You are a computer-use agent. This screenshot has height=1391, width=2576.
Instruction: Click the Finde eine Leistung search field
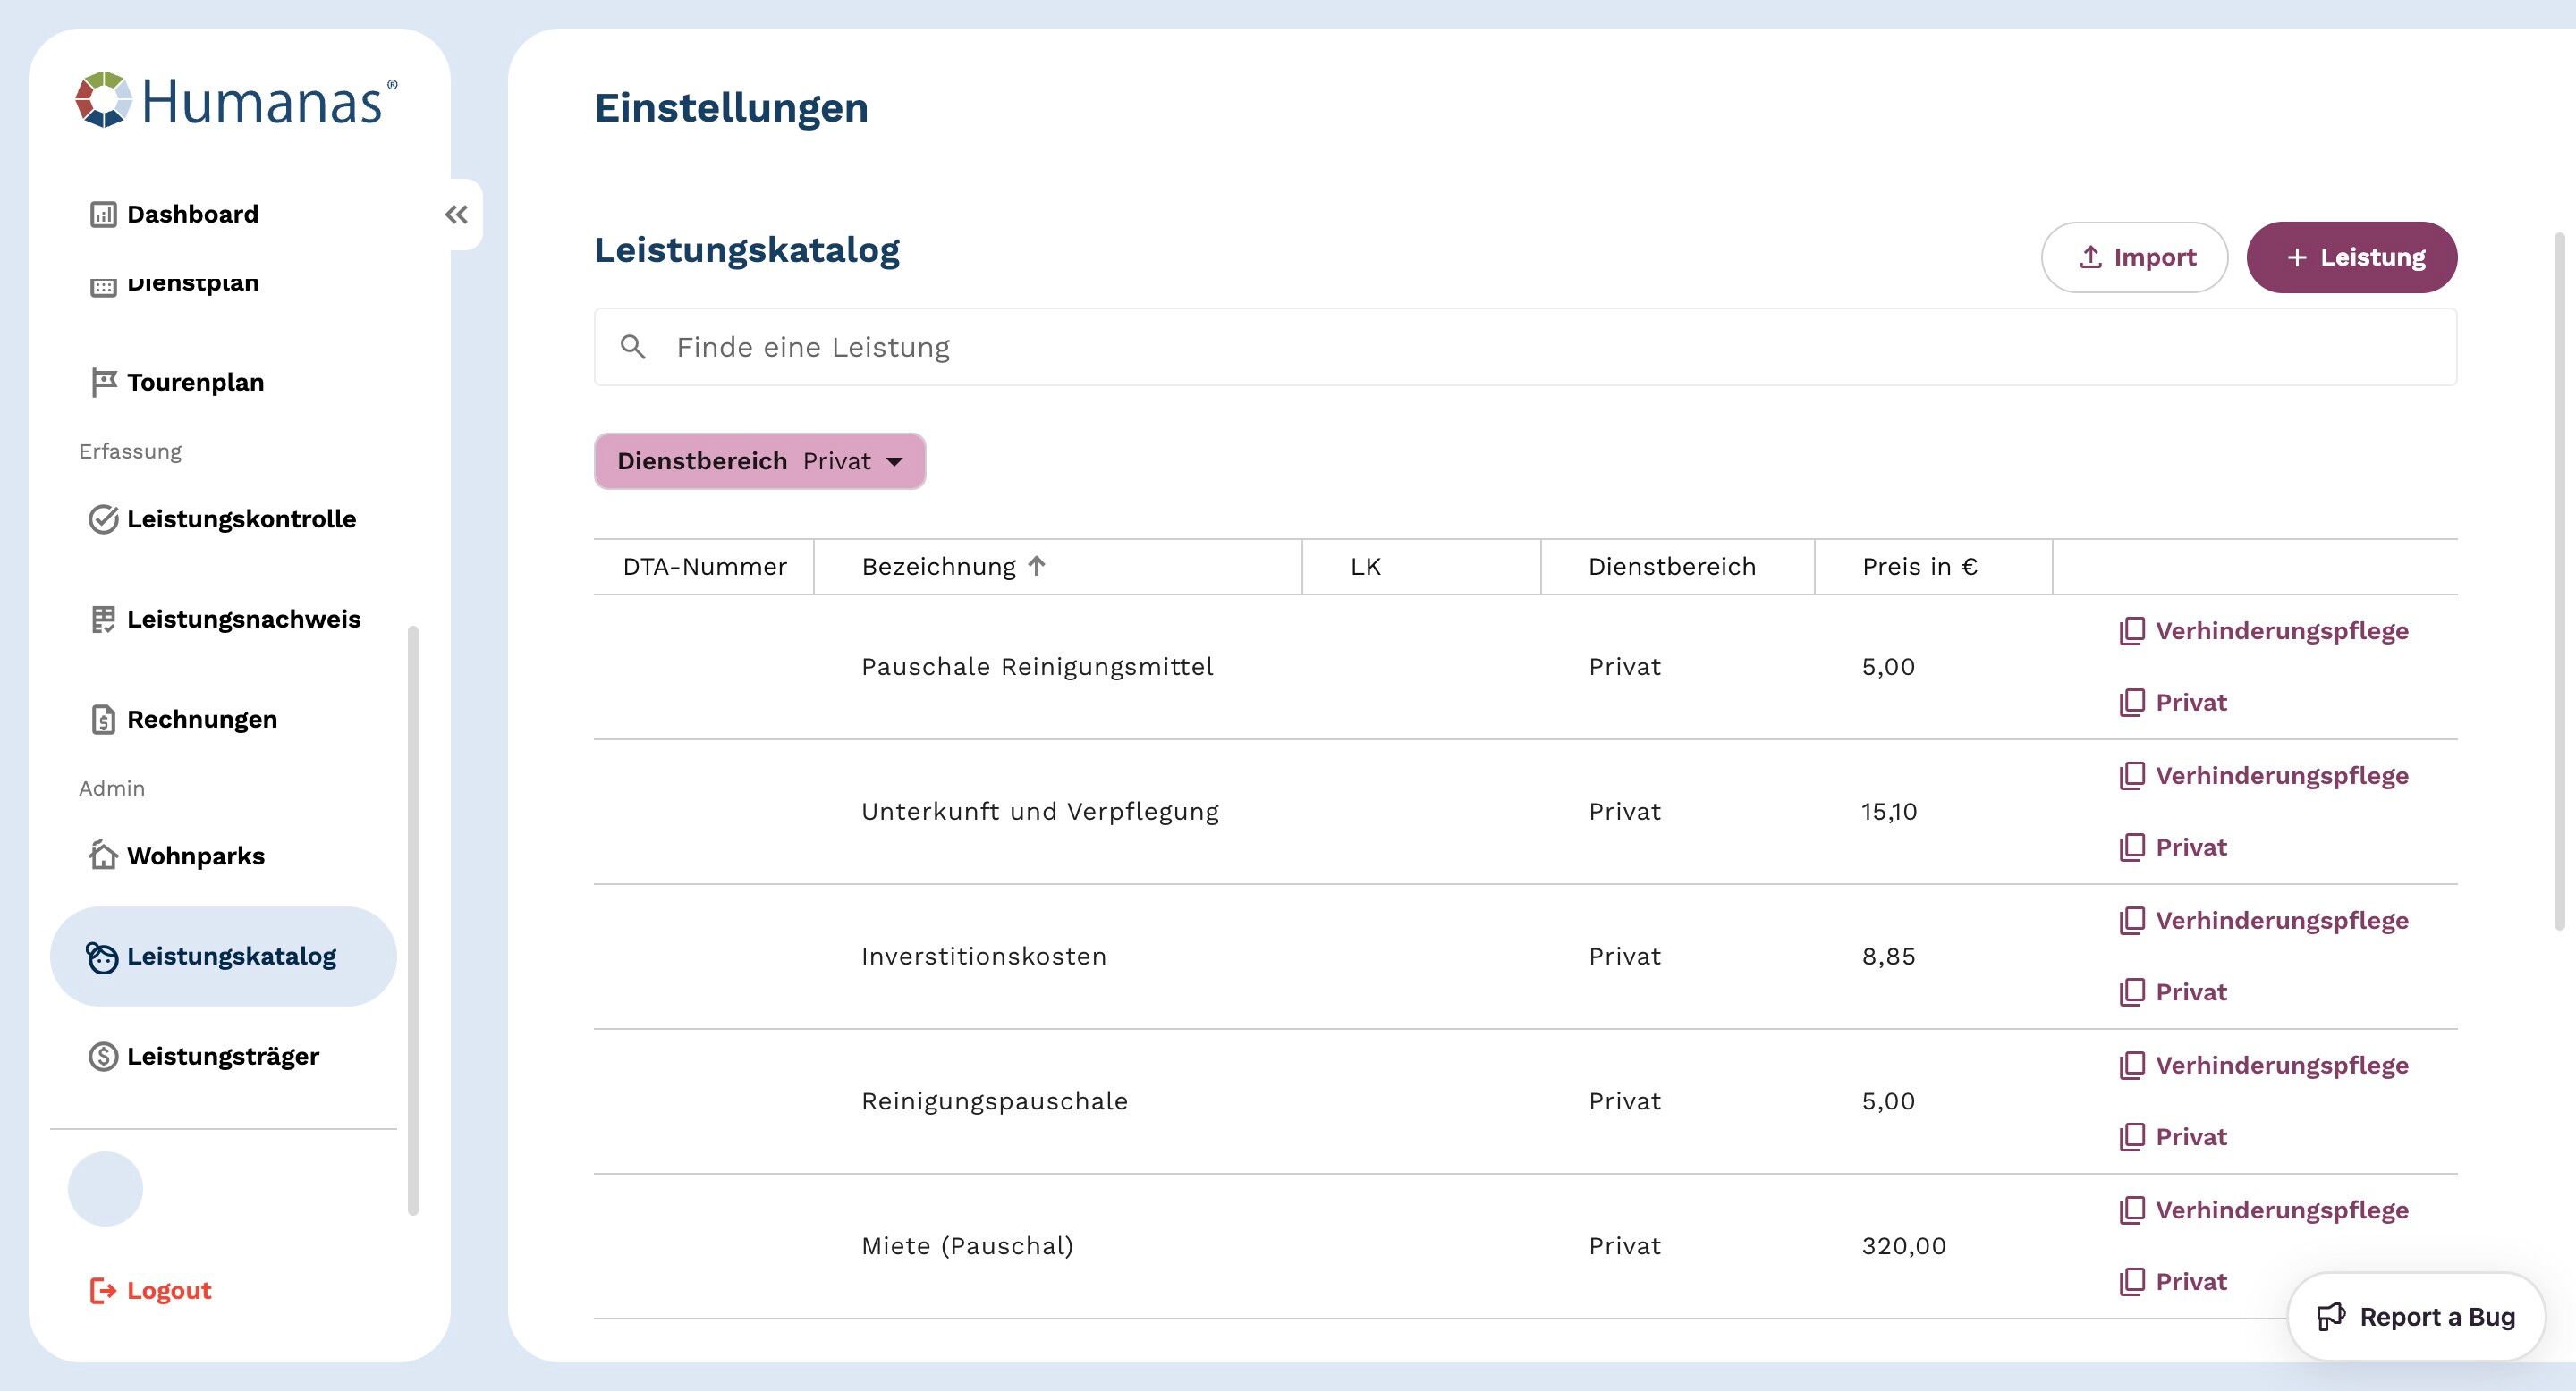(1524, 348)
